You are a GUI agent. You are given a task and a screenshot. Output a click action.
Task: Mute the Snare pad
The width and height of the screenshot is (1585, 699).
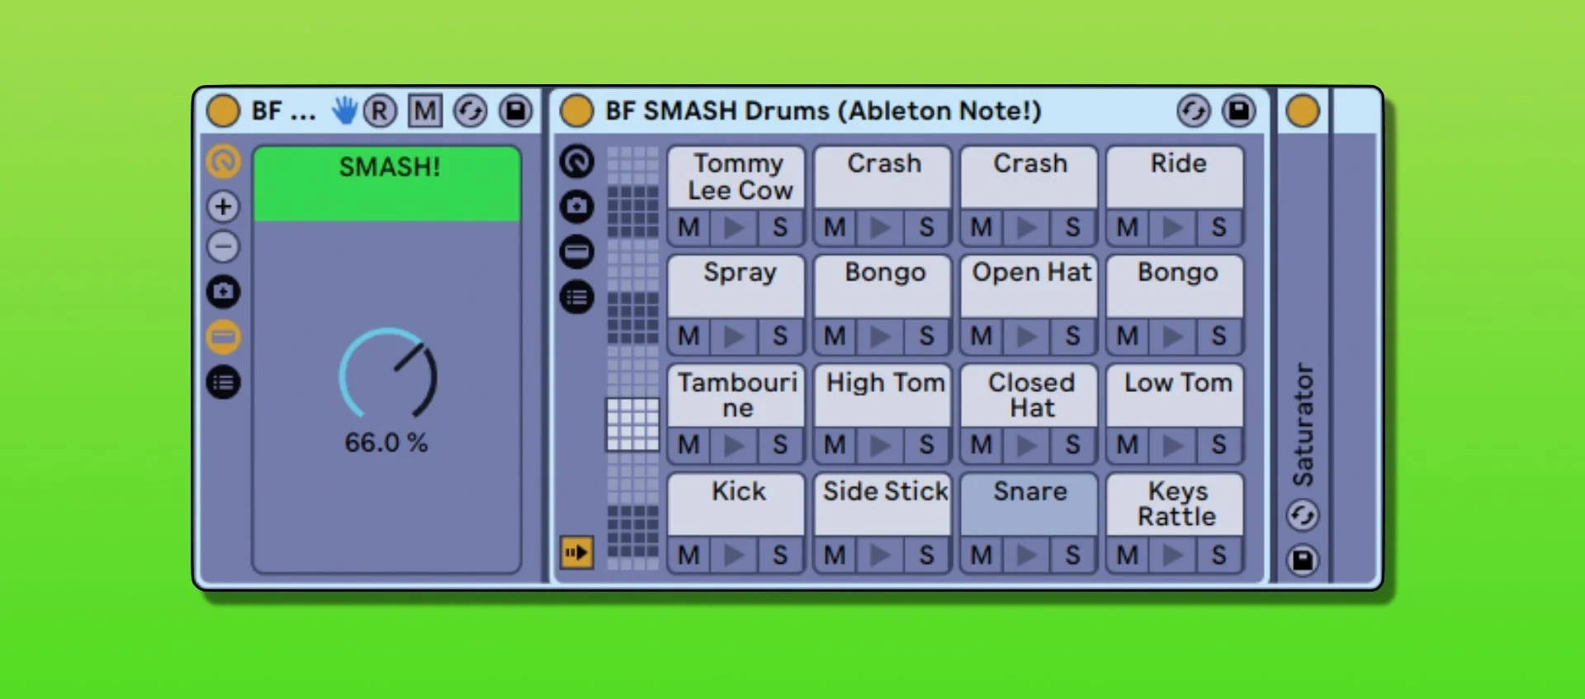pyautogui.click(x=982, y=555)
